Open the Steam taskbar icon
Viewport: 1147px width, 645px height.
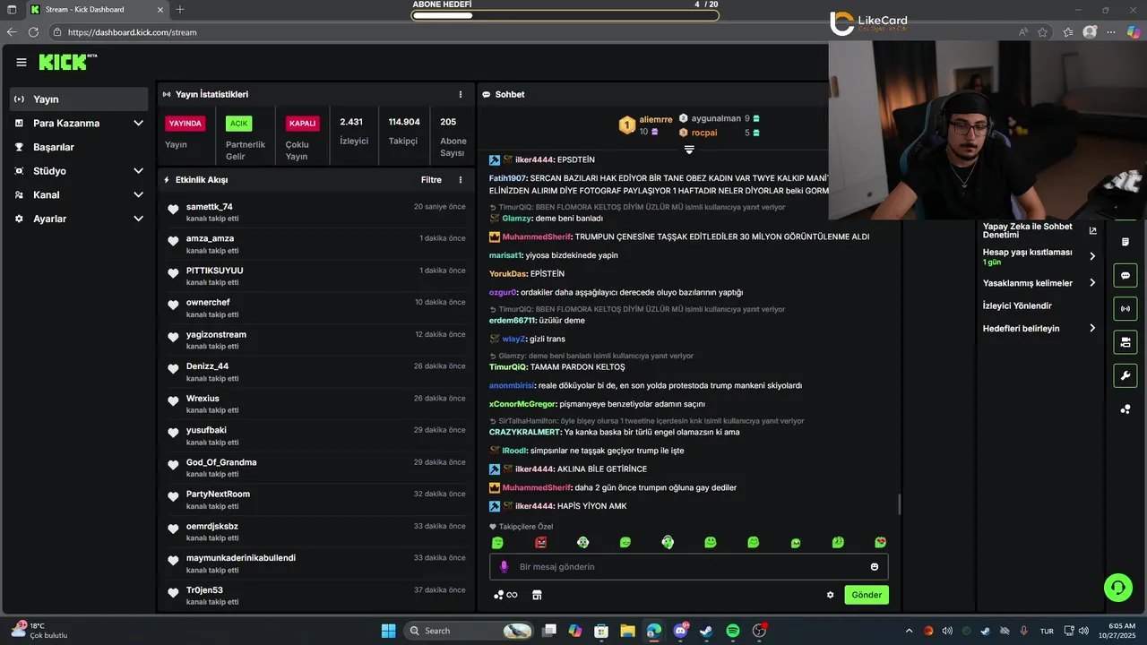tap(706, 631)
